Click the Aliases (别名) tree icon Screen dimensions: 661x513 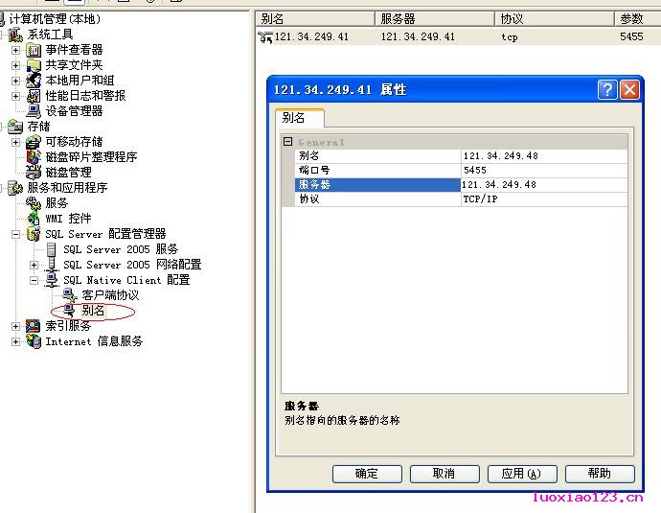pyautogui.click(x=70, y=311)
